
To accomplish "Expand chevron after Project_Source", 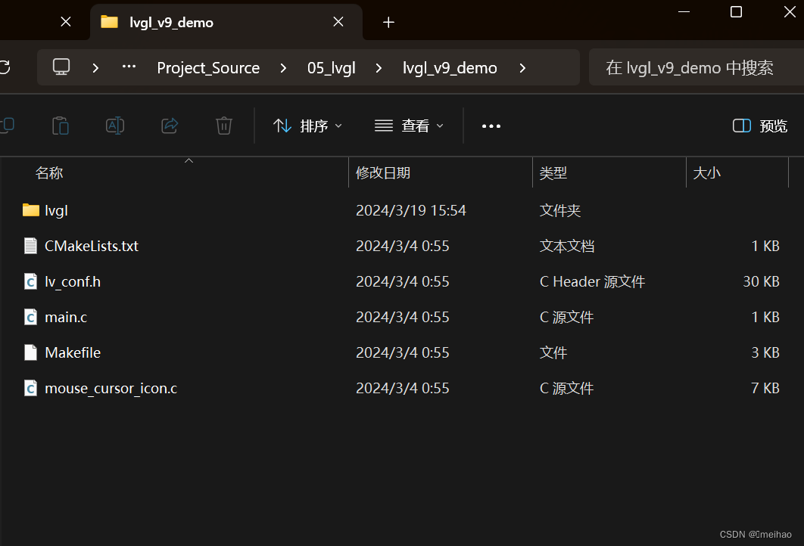I will (283, 67).
